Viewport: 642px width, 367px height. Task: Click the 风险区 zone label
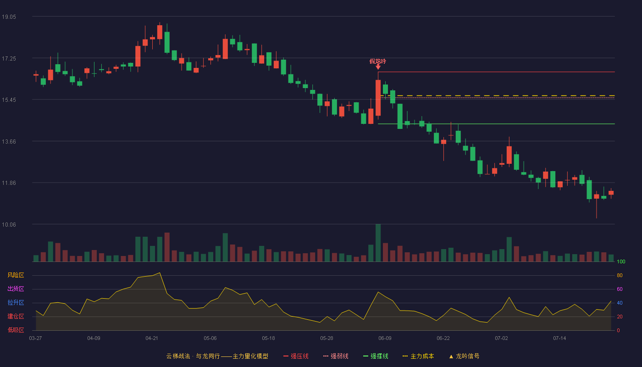coord(16,275)
